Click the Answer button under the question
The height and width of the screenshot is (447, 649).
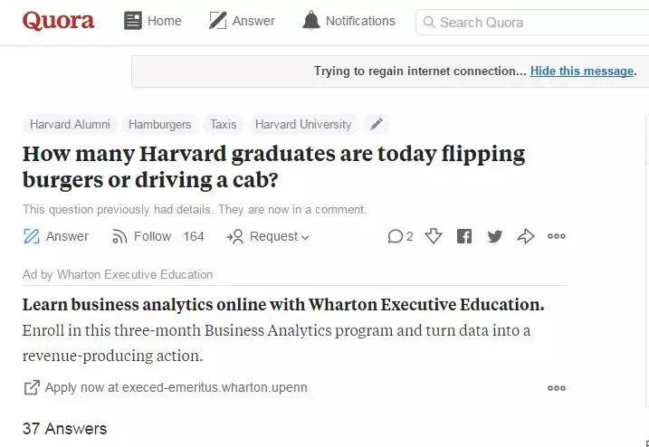[55, 236]
